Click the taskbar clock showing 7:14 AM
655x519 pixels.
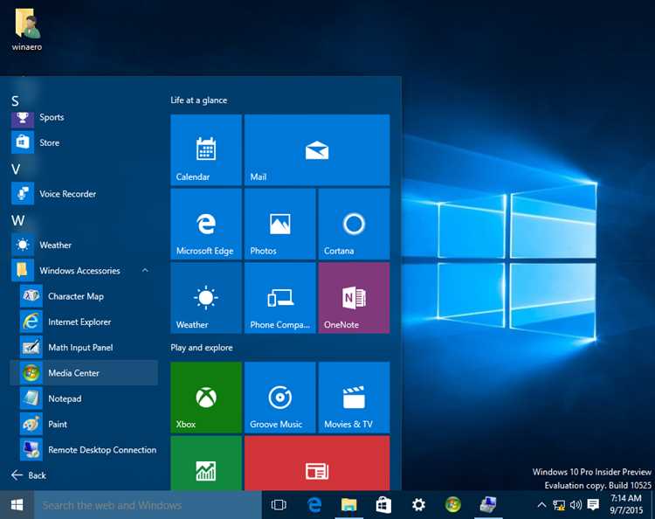point(626,504)
